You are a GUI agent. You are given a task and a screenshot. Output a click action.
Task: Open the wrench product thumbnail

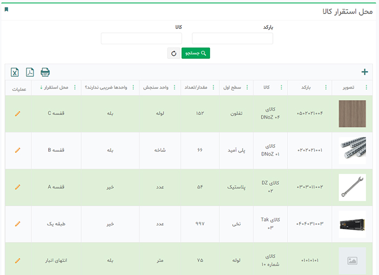click(352, 187)
